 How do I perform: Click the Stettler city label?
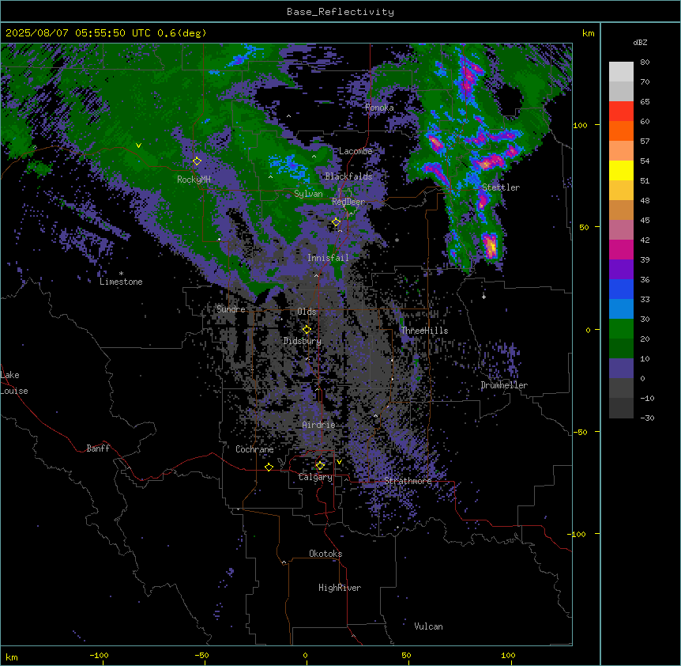[x=501, y=187]
